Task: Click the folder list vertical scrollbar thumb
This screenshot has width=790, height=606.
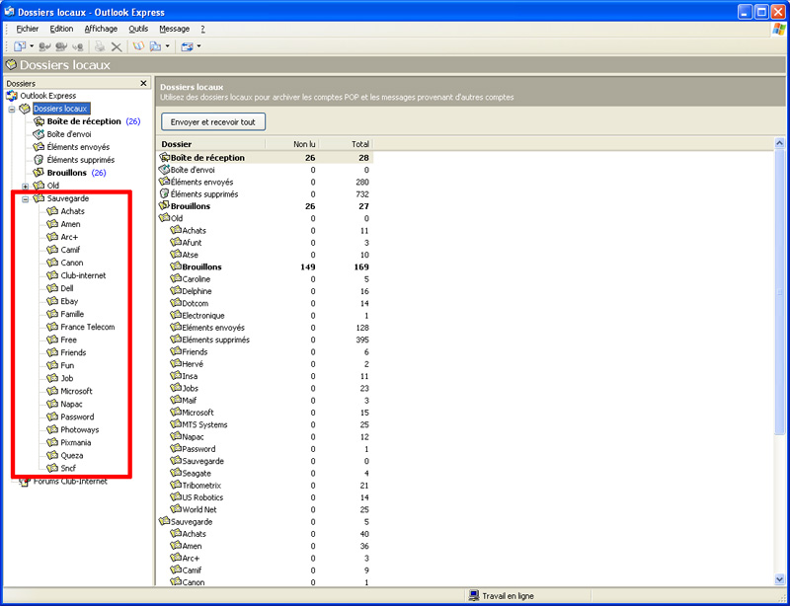Action: tap(779, 291)
